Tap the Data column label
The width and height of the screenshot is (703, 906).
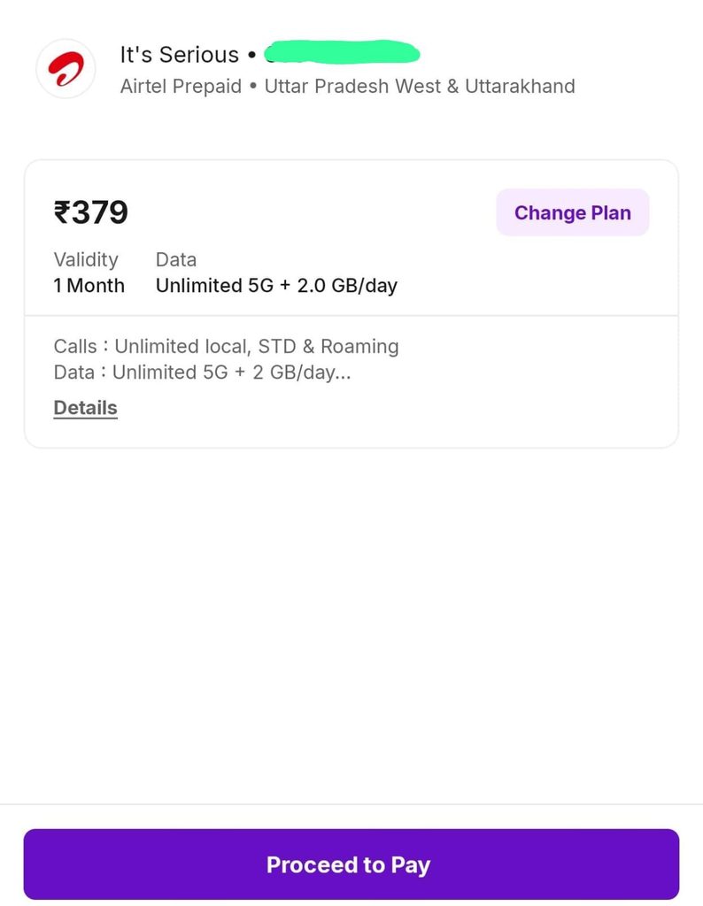(x=175, y=260)
